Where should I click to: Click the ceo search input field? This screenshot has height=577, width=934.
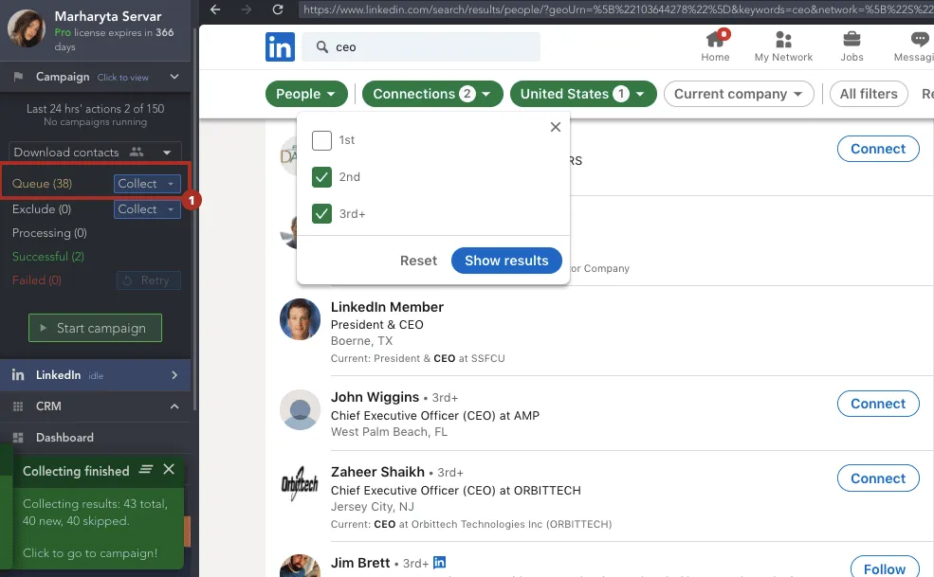(421, 47)
